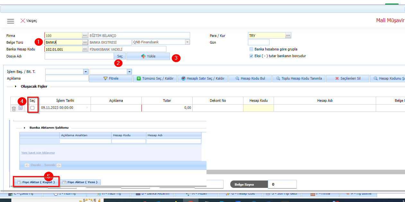Viewport: 405px width, 202px height.
Task: Open İşlem başlangıç date dropdown
Action: click(x=85, y=72)
